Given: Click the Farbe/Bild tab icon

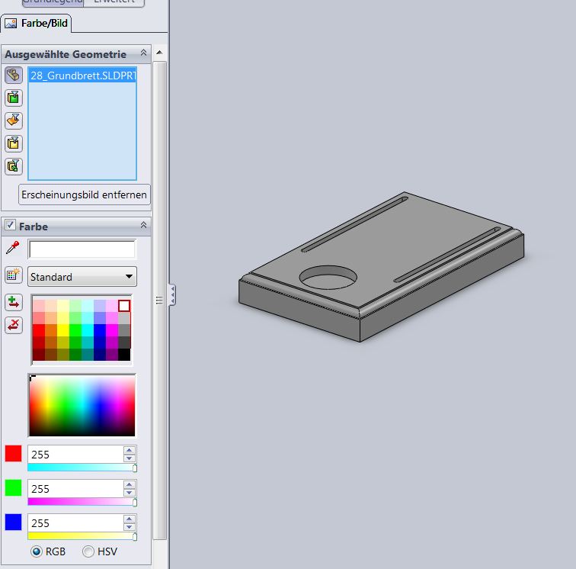Looking at the screenshot, I should pos(11,23).
